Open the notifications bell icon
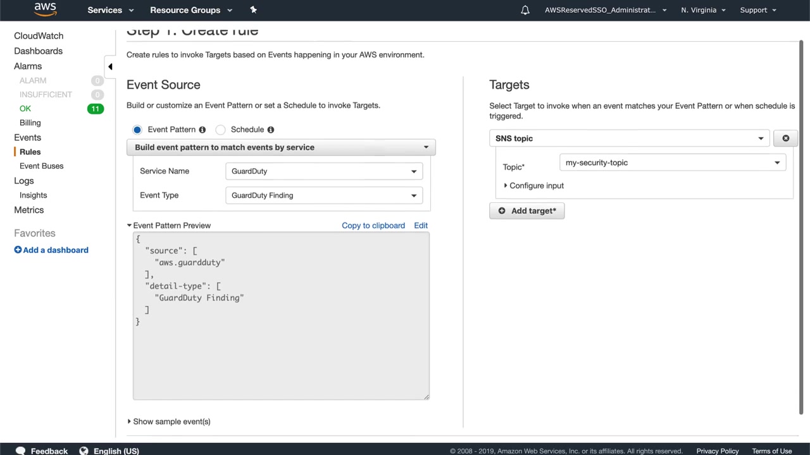This screenshot has height=455, width=810. pos(525,10)
